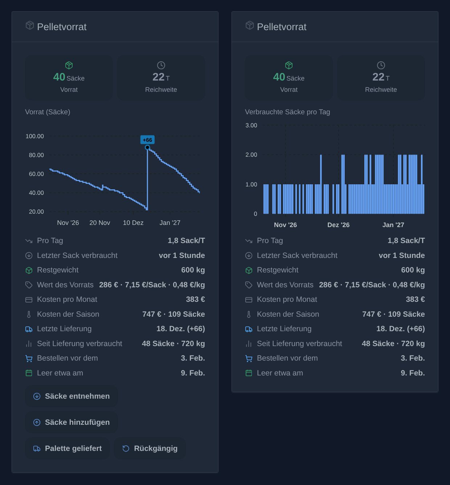Viewport: 450px width, 485px height.
Task: Click thermometer icon of Kosten der Saison, right card
Action: 249,314
